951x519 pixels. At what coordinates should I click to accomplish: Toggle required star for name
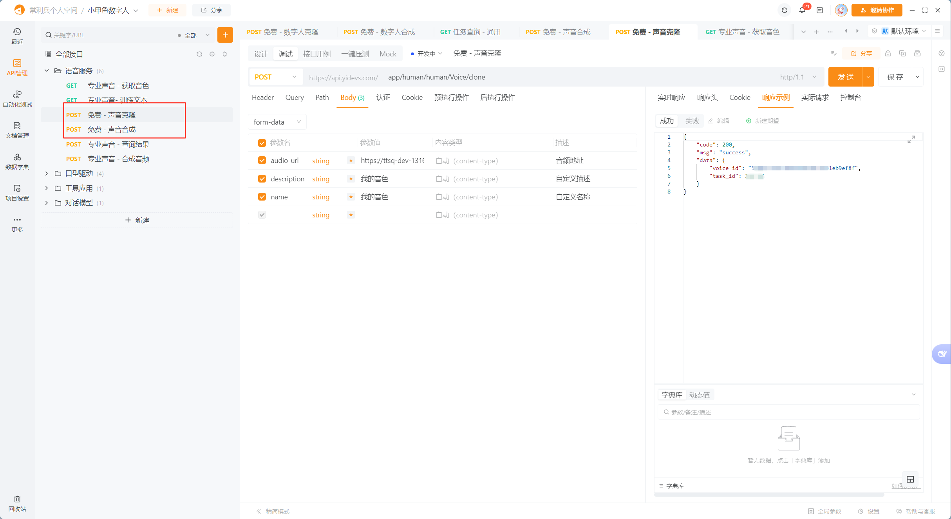[x=351, y=197]
